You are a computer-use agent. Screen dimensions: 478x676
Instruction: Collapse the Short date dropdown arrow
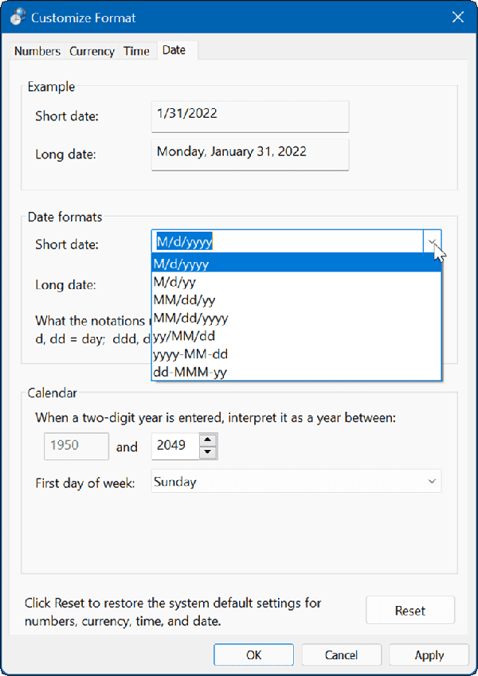point(432,242)
